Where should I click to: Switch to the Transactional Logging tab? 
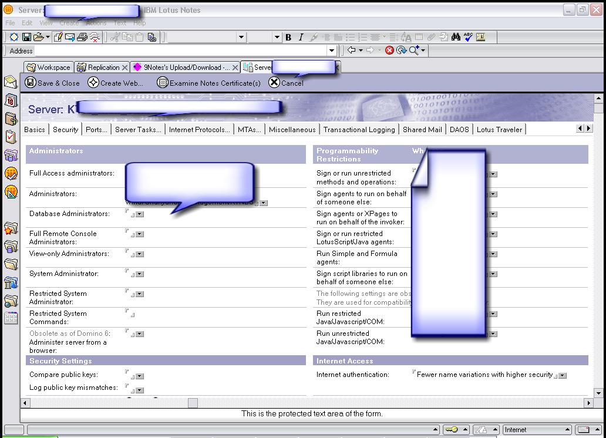click(x=359, y=130)
